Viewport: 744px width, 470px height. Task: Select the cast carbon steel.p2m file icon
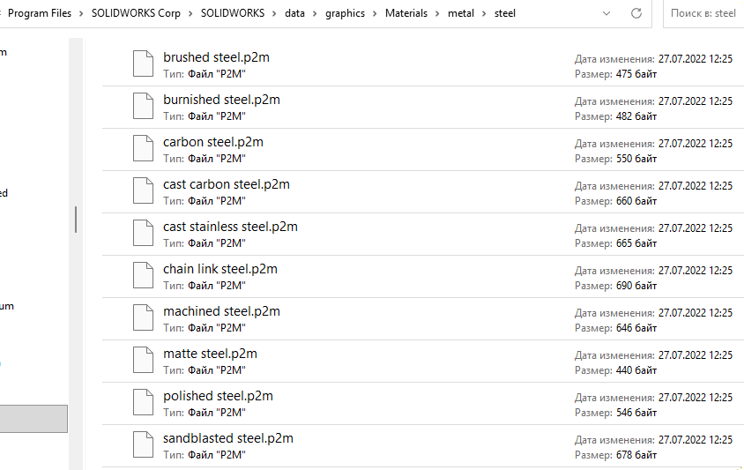pos(143,190)
